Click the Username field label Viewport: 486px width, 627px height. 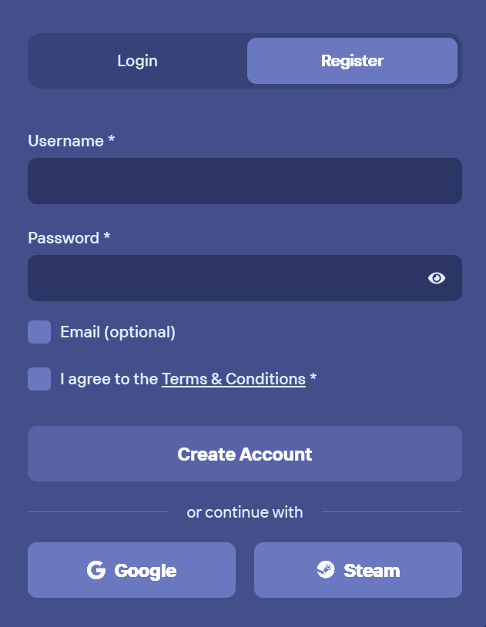[65, 142]
